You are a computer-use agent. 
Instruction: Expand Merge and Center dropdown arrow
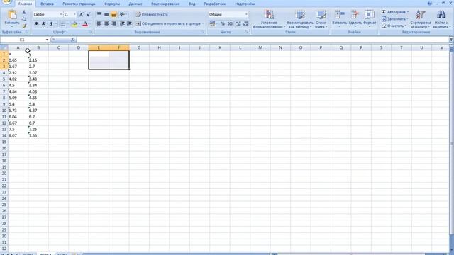click(x=203, y=23)
